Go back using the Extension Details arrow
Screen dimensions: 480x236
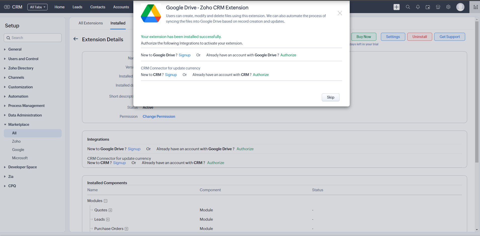coord(76,39)
